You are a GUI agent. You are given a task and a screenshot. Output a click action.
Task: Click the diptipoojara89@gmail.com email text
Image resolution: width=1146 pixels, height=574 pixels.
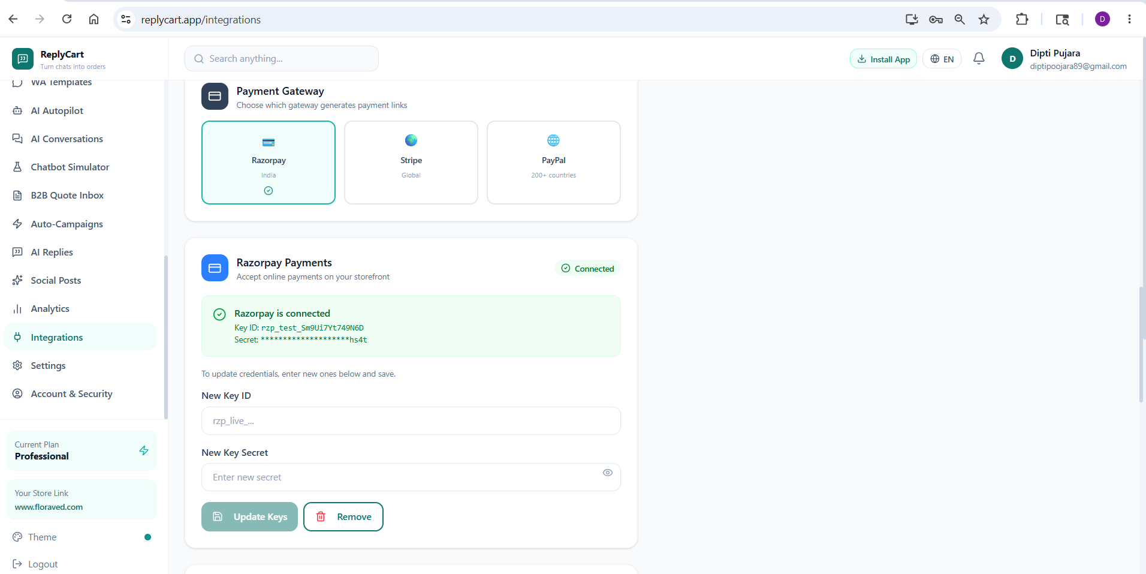[1078, 66]
